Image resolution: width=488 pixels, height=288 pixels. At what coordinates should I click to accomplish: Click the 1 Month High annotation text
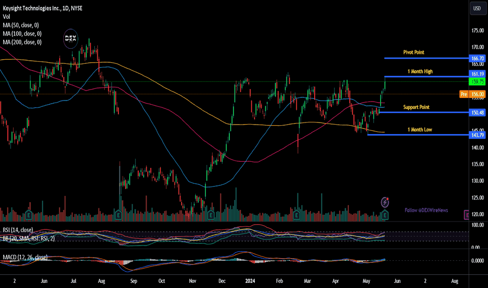tap(420, 72)
